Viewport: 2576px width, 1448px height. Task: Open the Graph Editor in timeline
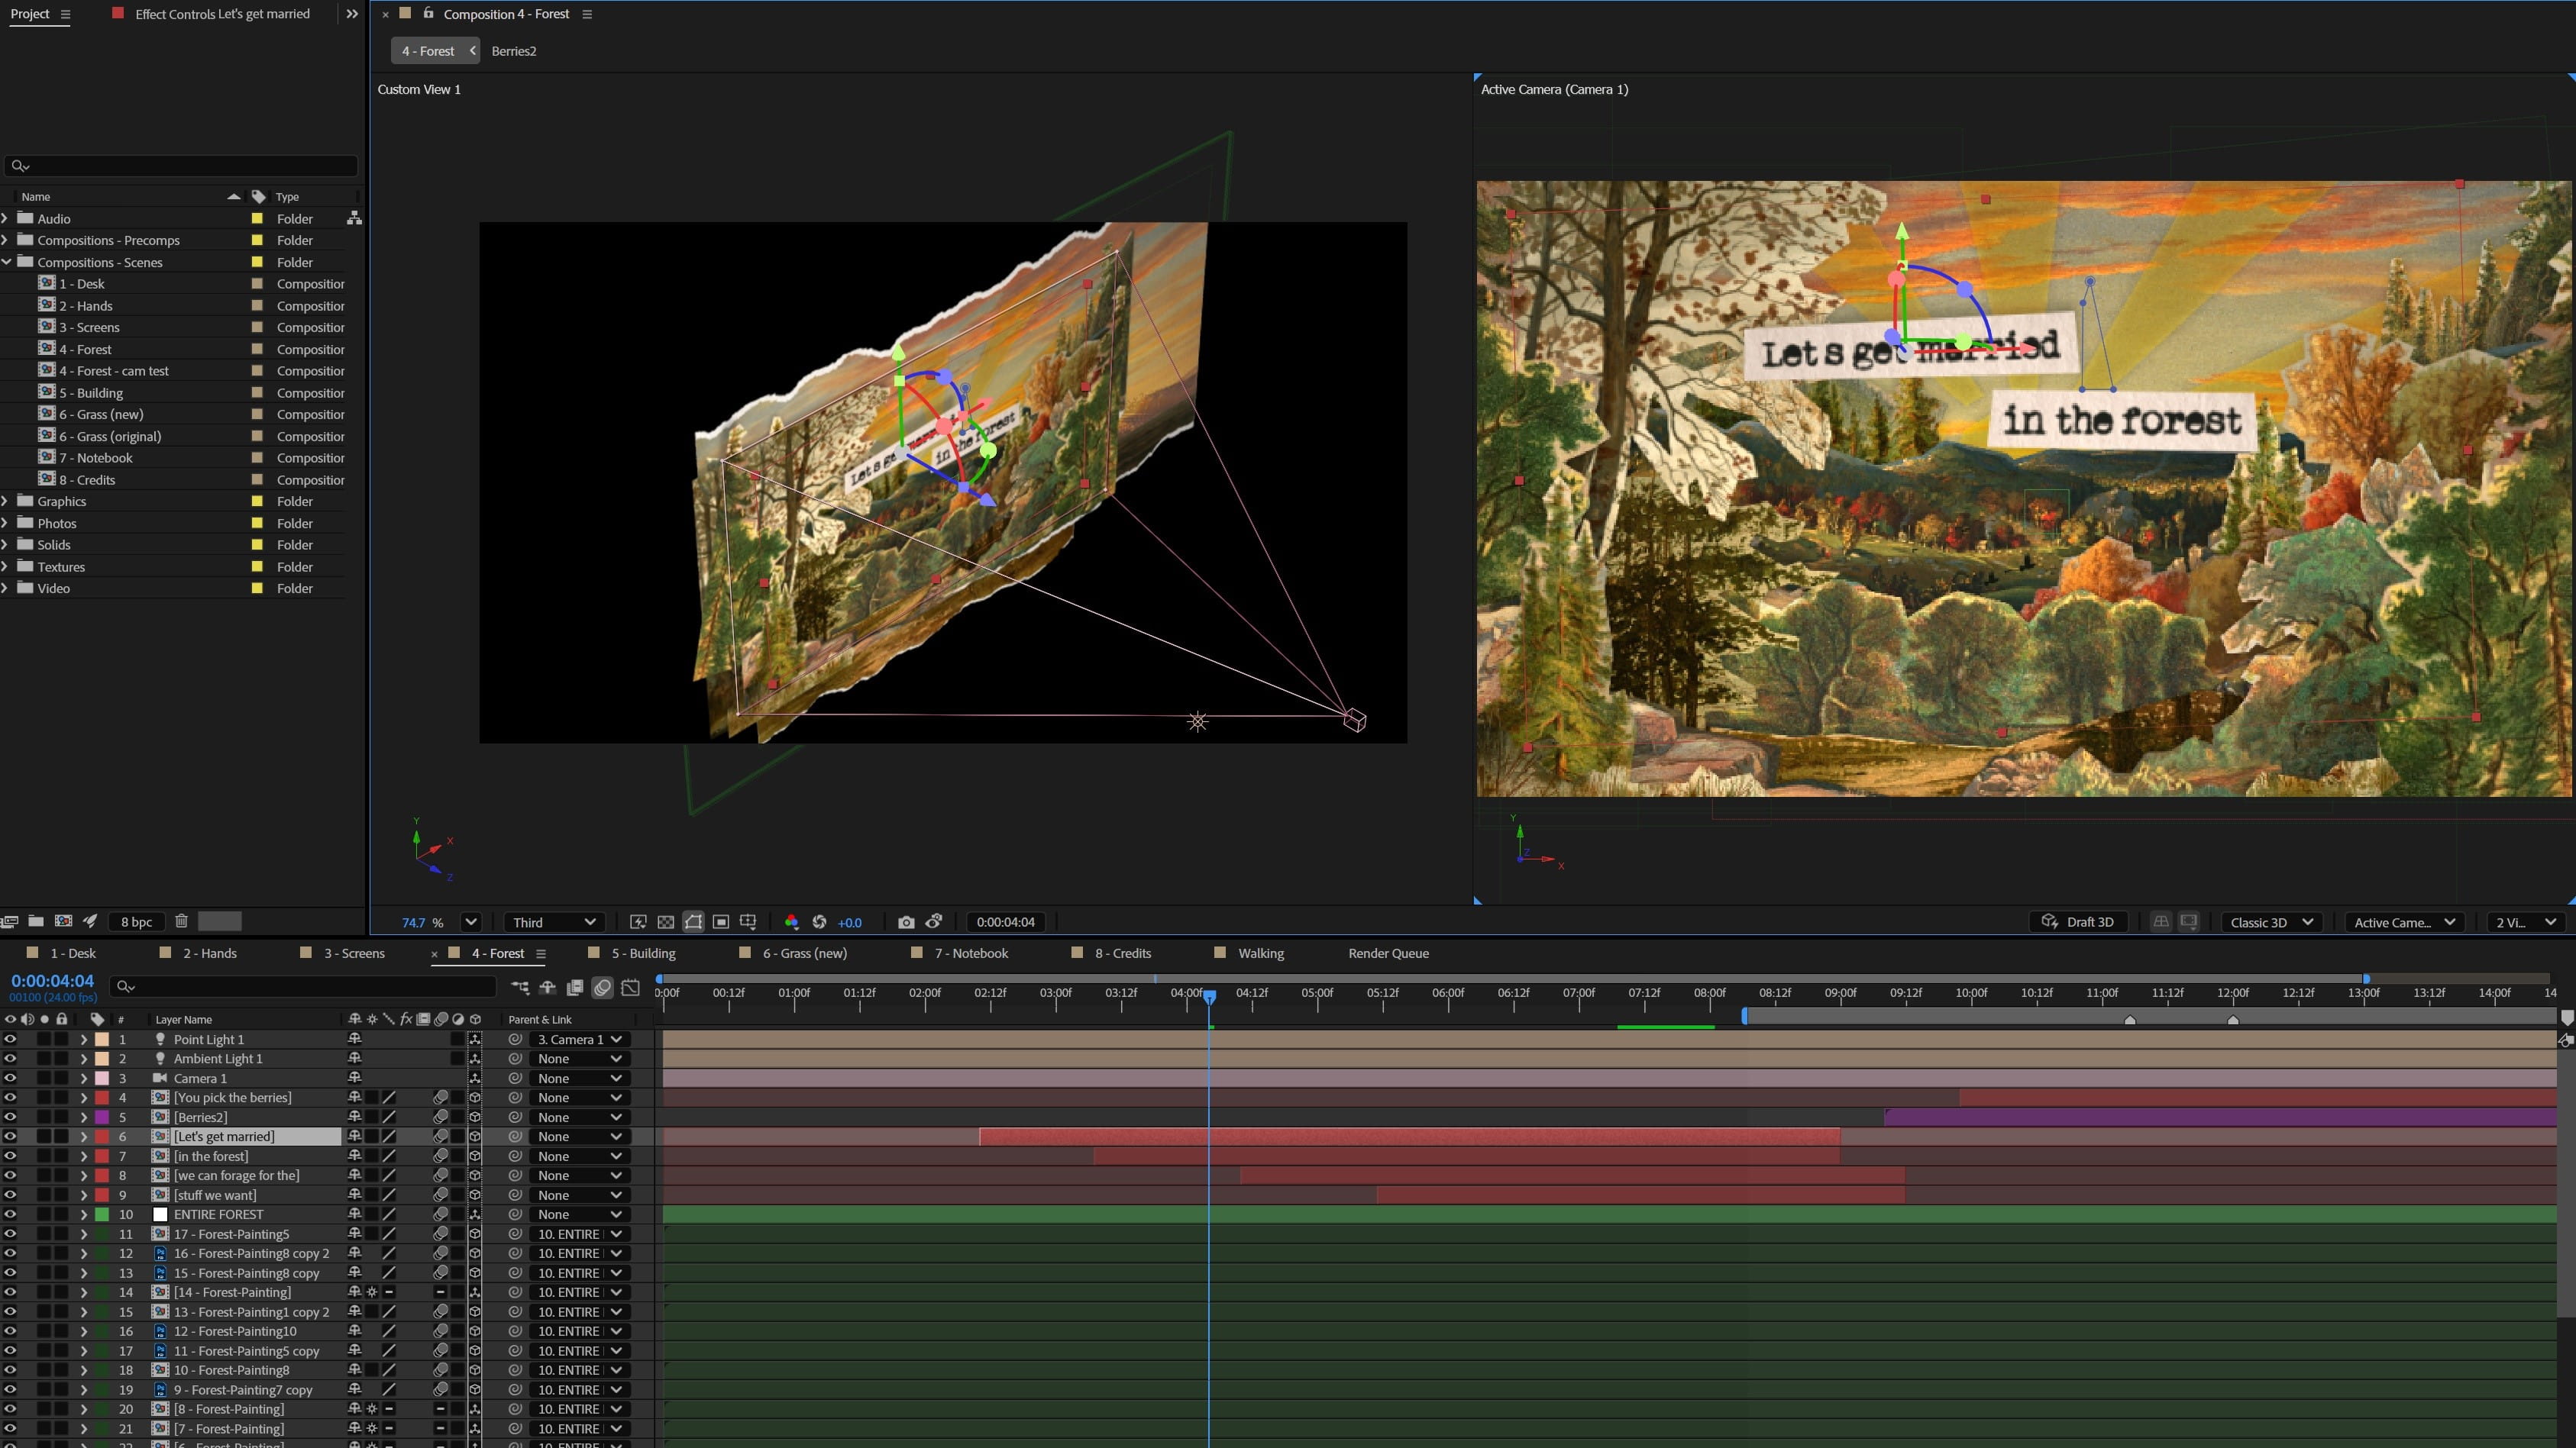point(630,987)
